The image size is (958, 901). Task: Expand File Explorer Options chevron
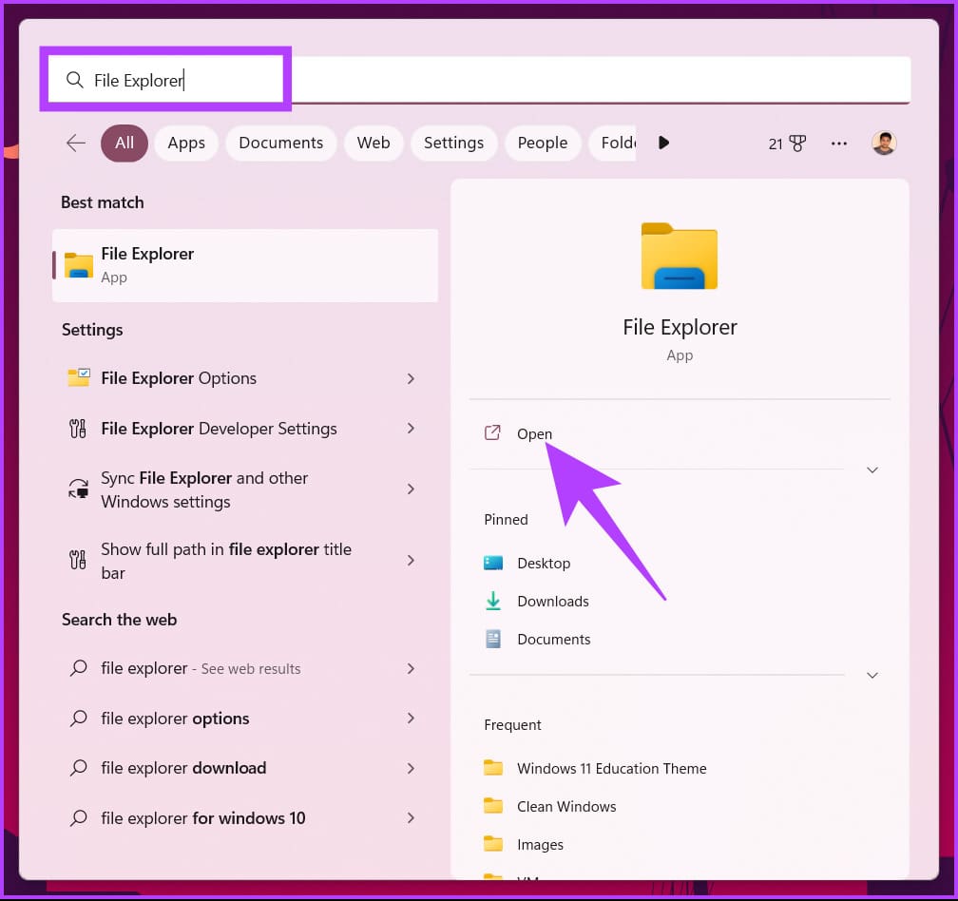(411, 378)
